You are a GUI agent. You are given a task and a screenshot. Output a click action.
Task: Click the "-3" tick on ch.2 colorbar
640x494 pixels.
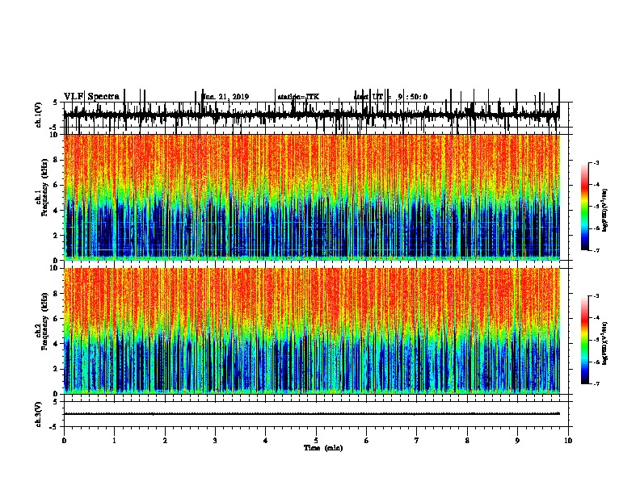pyautogui.click(x=596, y=296)
